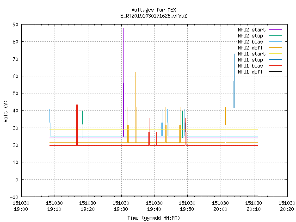The image size is (296, 222).
Task: Click the x-axis tick label '20:10'
Action: tap(253, 210)
